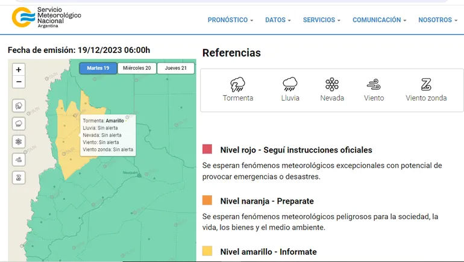Screen dimensions: 464x262
Task: Filter map by storm (Tormenta) layer icon
Action: tap(19, 105)
